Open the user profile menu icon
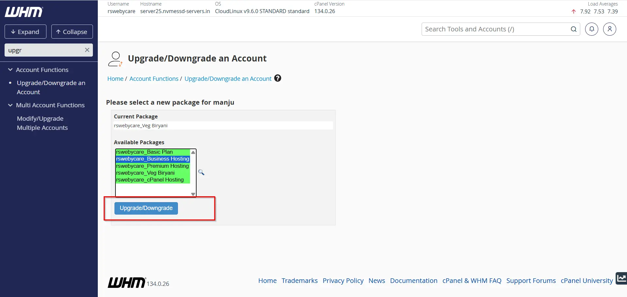The height and width of the screenshot is (297, 627). pyautogui.click(x=610, y=29)
